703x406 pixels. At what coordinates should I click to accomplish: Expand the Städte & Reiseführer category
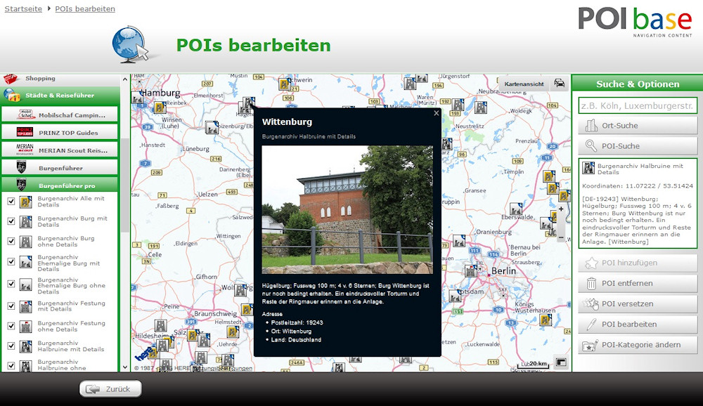click(60, 96)
